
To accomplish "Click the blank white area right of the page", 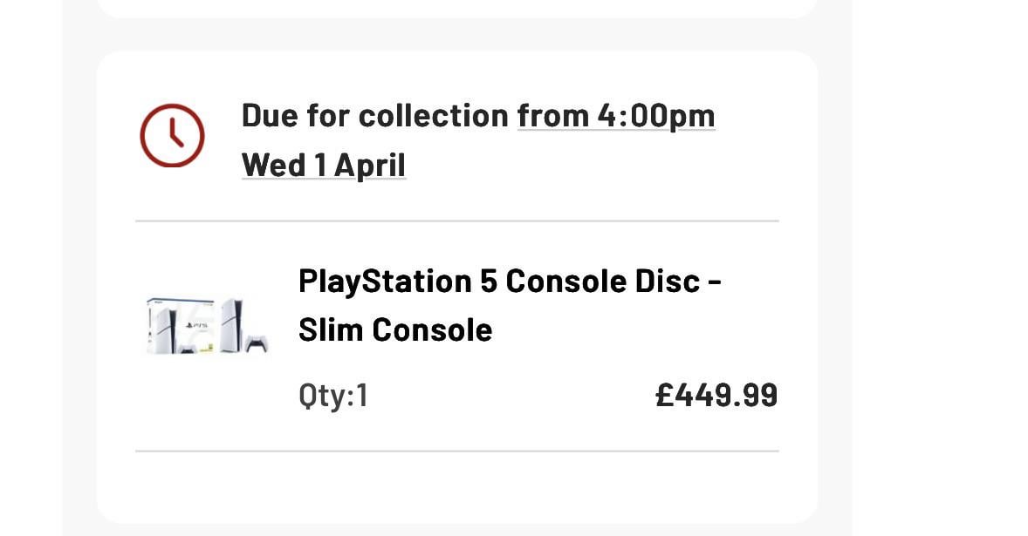I will point(941,261).
